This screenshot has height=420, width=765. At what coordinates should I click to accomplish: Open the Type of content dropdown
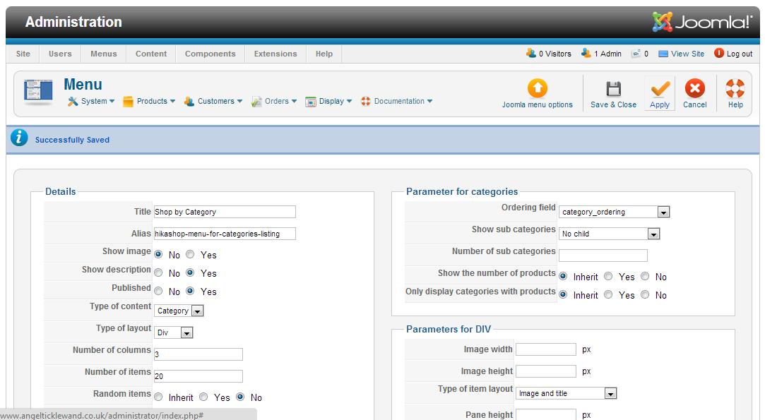pos(179,311)
